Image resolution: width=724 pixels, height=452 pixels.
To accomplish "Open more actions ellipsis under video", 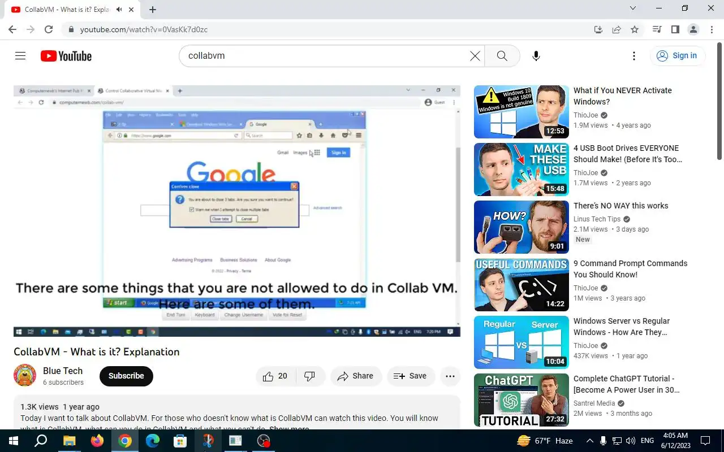I will pyautogui.click(x=450, y=376).
